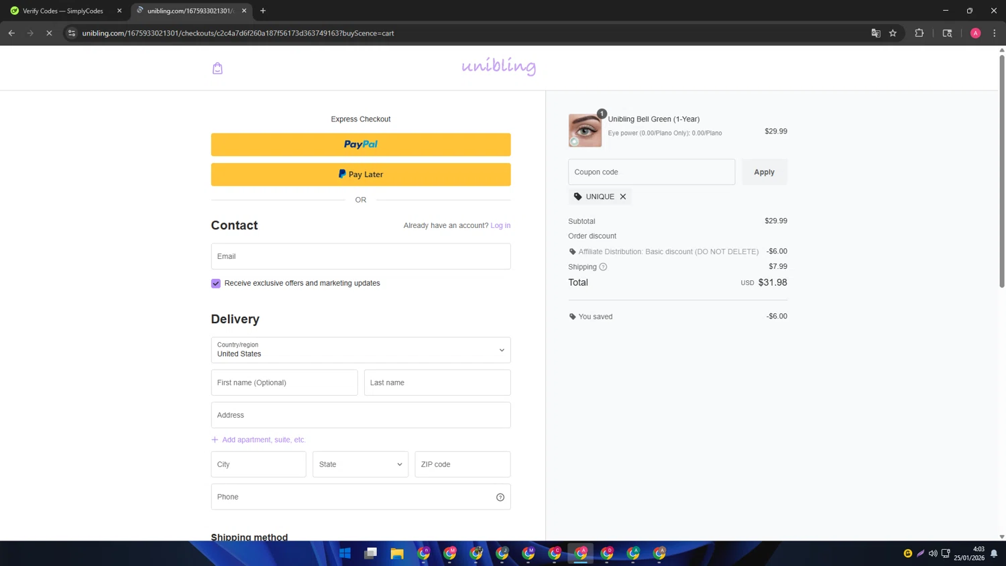The height and width of the screenshot is (566, 1006).
Task: Open a new browser tab
Action: click(x=263, y=11)
